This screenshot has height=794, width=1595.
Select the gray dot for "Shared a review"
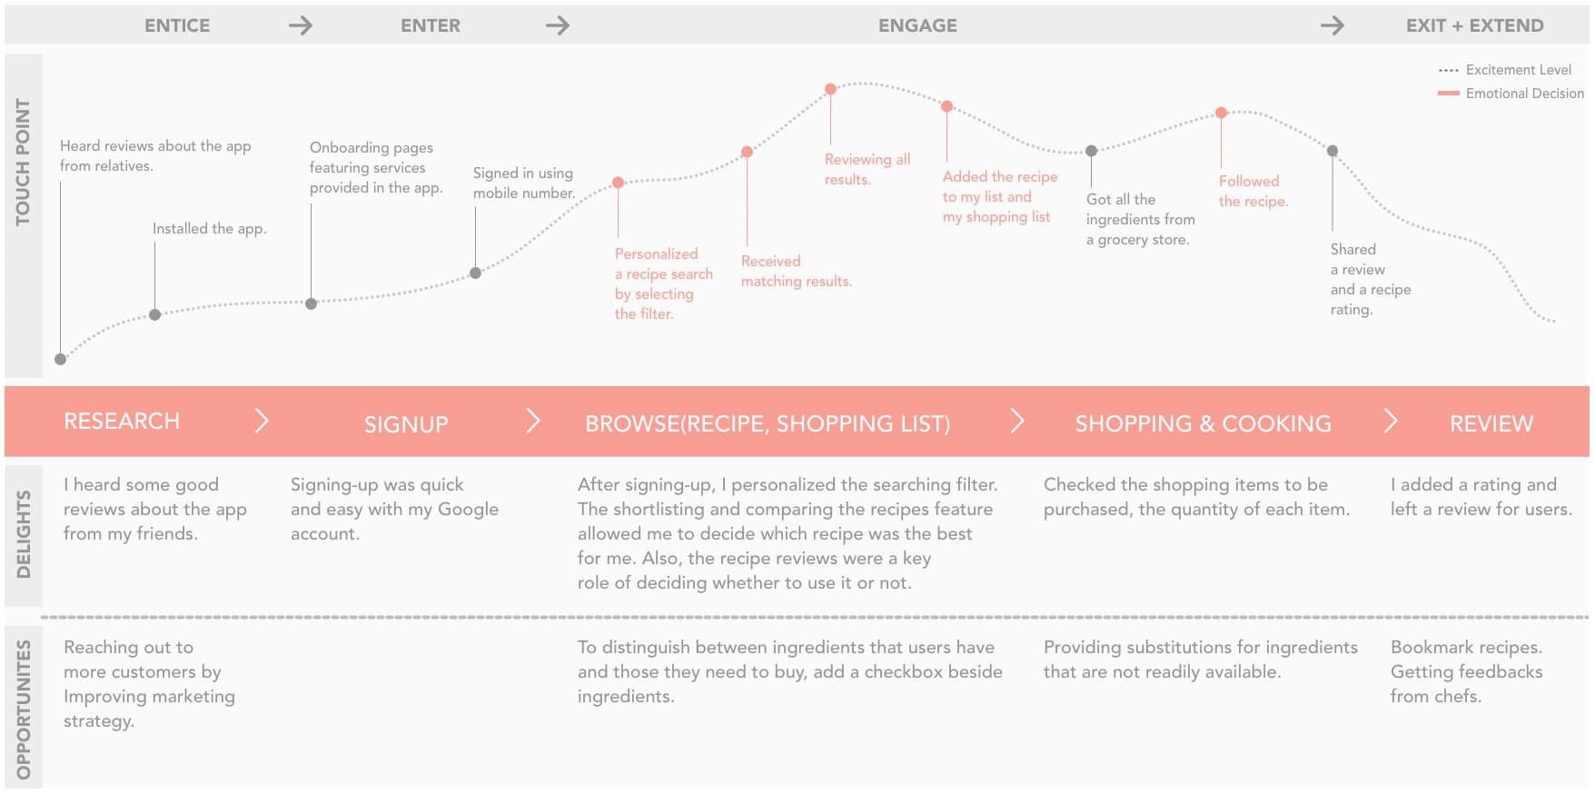coord(1332,151)
